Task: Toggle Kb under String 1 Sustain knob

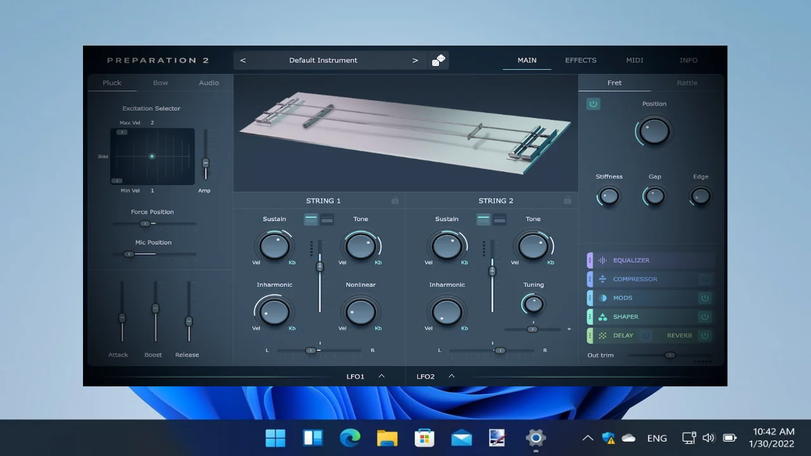Action: 292,262
